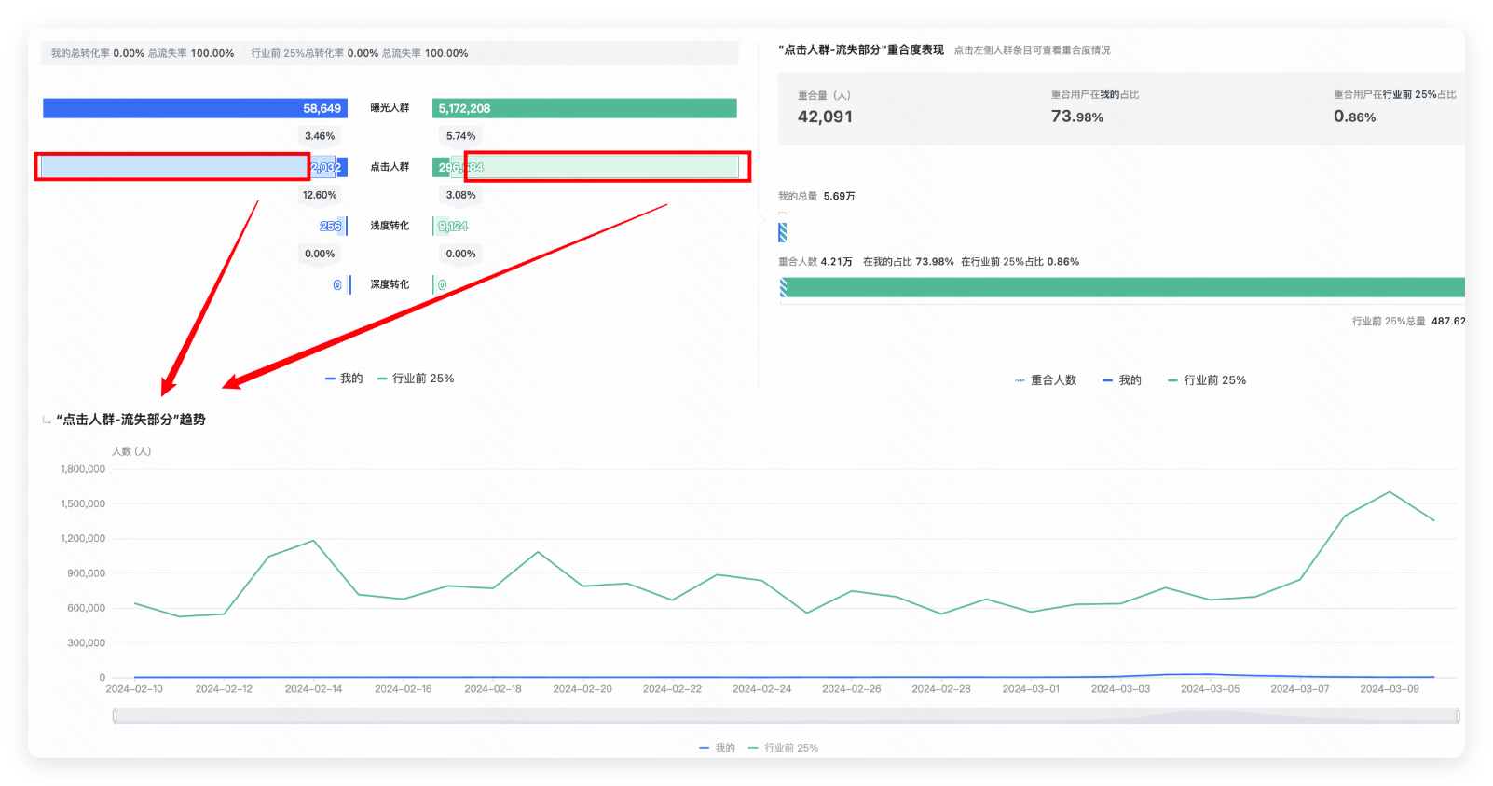Click the 浅度转化 bar showing 256

coord(332,227)
